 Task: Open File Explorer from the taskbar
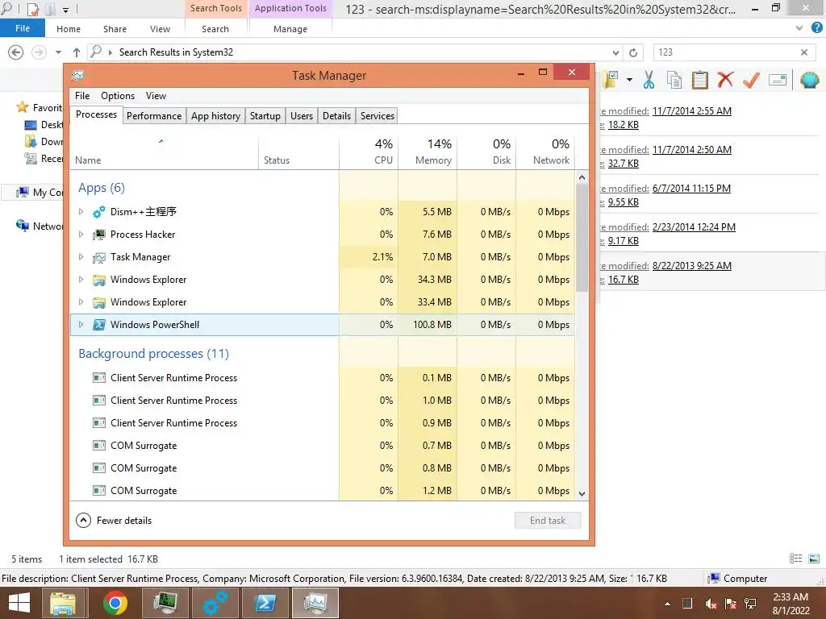[x=63, y=603]
